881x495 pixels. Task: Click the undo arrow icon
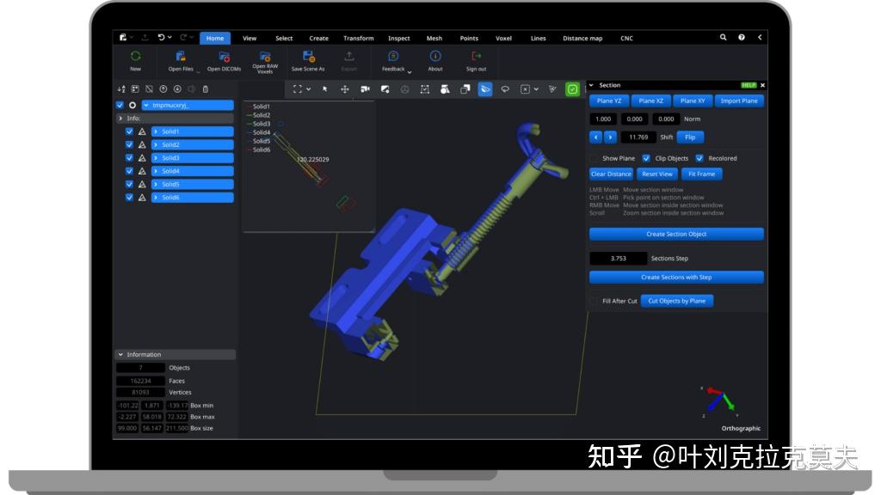pyautogui.click(x=161, y=38)
